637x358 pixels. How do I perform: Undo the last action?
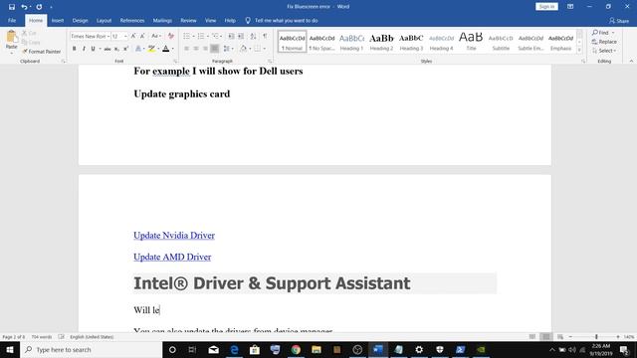click(24, 7)
